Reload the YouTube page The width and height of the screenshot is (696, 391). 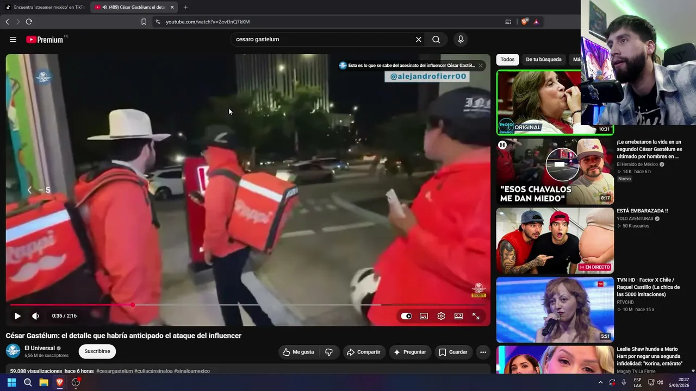click(x=29, y=22)
